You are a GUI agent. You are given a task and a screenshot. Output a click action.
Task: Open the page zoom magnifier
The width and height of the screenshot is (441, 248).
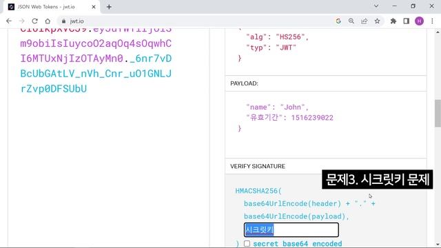pos(351,21)
